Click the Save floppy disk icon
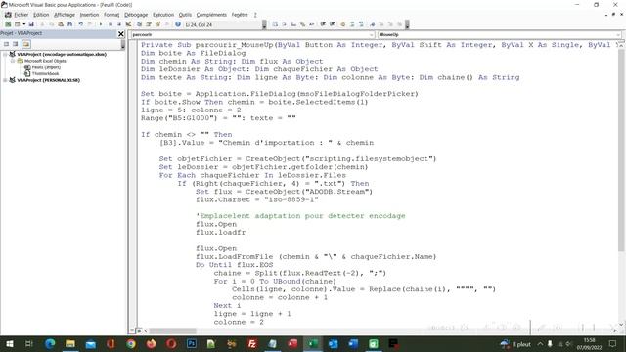 31,24
